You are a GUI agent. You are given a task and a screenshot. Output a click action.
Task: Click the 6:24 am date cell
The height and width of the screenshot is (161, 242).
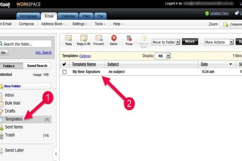208,72
